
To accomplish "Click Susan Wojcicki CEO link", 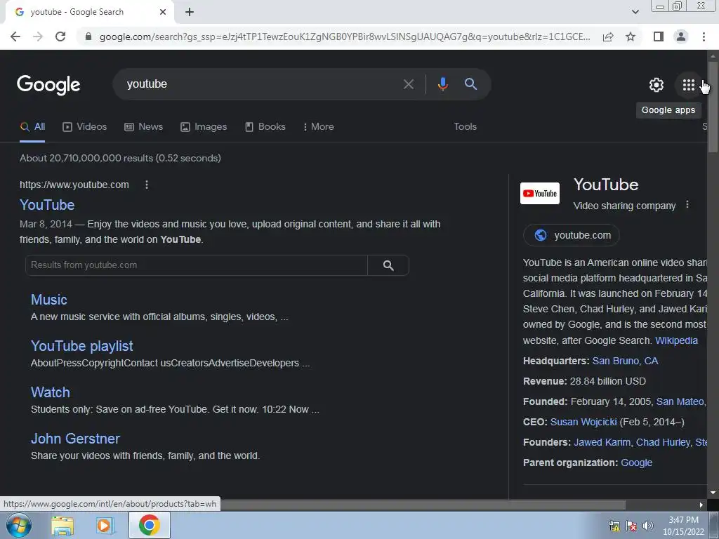I will point(583,422).
